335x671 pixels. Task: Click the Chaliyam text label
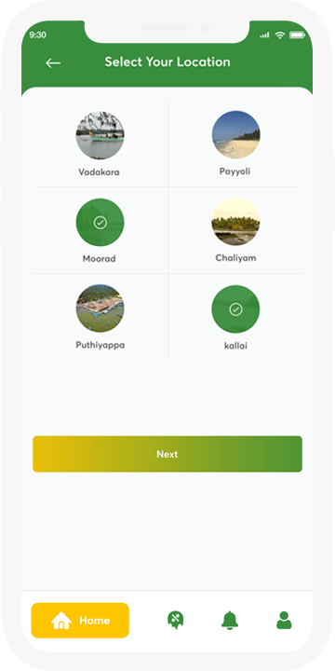point(235,258)
